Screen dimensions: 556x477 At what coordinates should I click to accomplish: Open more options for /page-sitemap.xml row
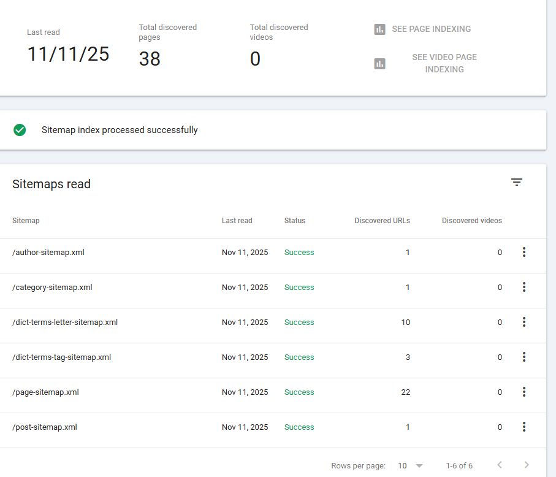(524, 392)
